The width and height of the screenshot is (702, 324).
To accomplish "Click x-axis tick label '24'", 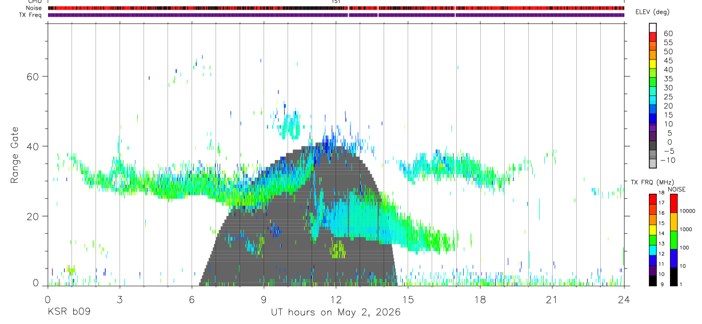I will (624, 299).
